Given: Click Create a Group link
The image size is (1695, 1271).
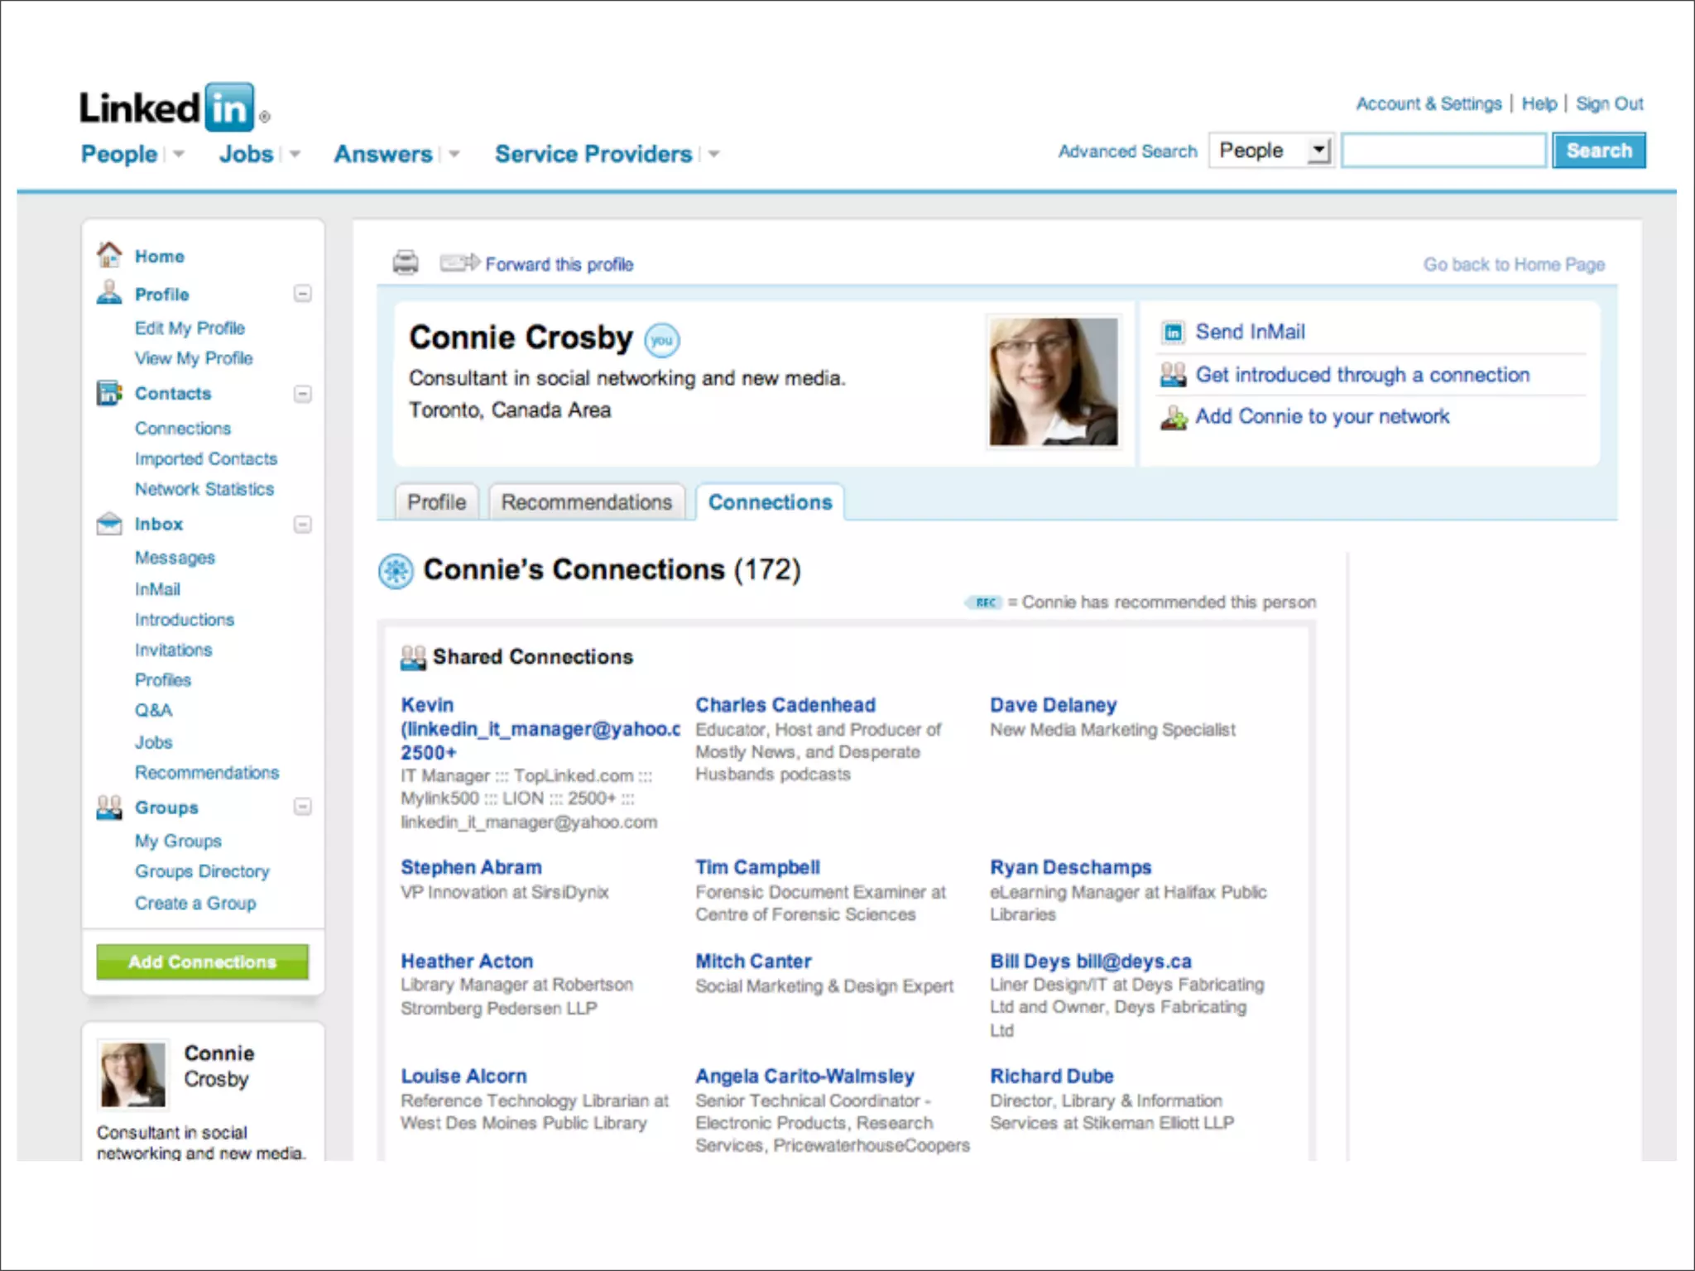Looking at the screenshot, I should pos(195,904).
